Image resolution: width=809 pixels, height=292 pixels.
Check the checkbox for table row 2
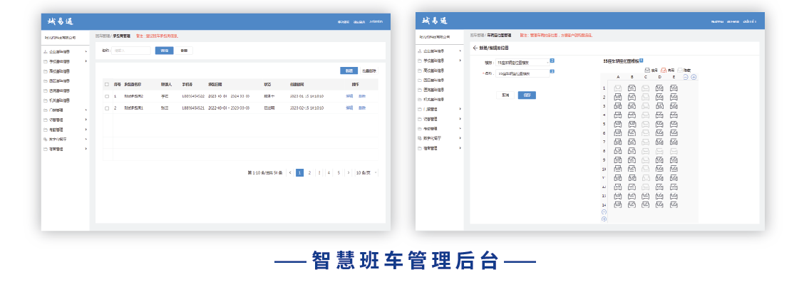[x=107, y=108]
